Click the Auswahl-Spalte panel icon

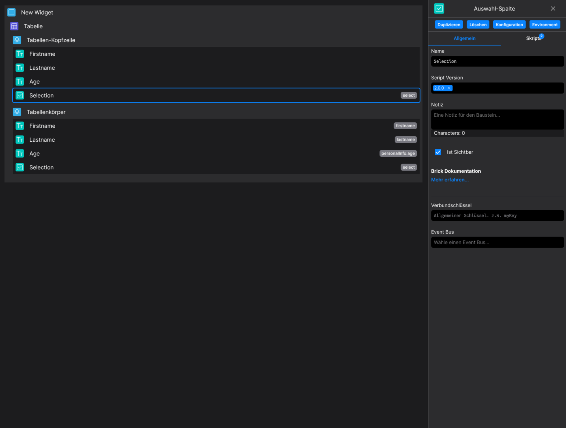click(439, 8)
